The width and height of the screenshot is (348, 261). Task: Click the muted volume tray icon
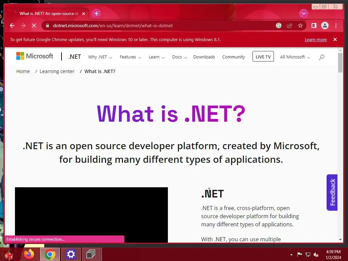point(316,255)
